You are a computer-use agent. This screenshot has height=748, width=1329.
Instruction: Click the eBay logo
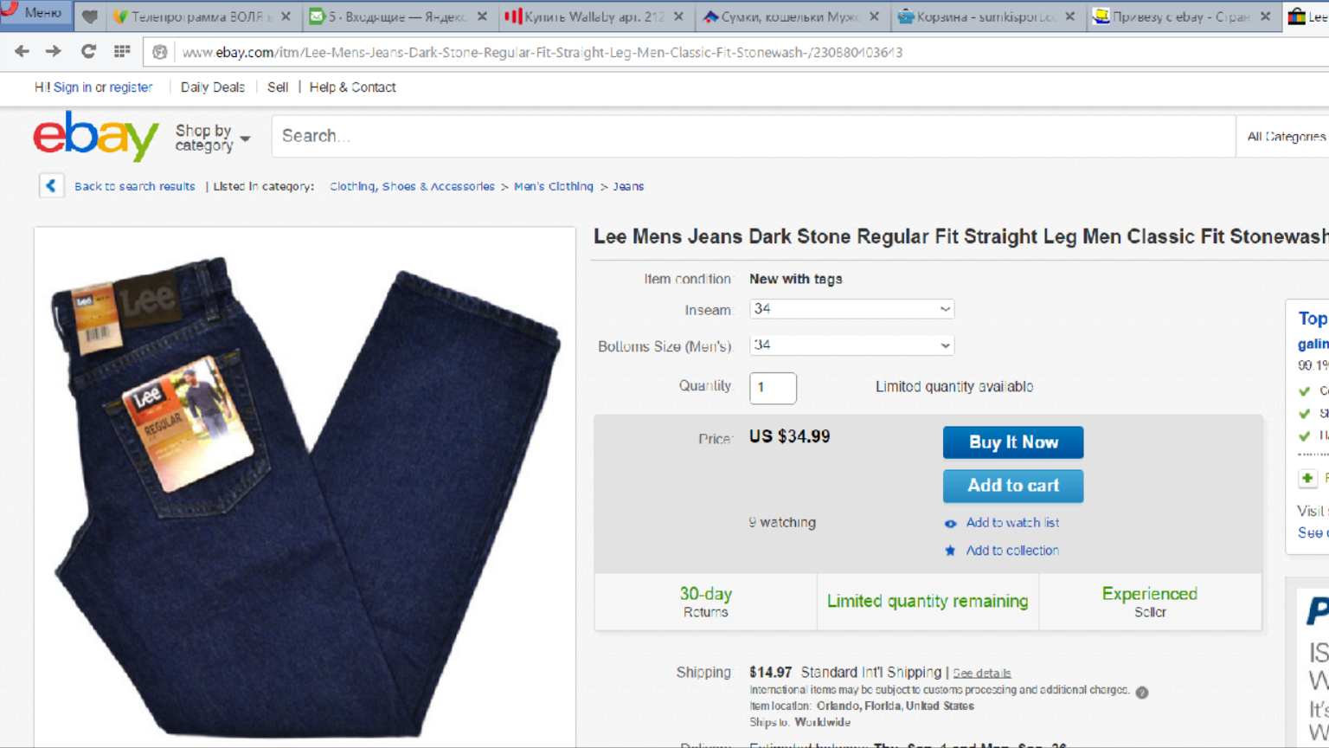96,136
